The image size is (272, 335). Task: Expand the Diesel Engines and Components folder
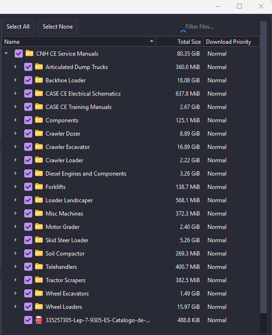pyautogui.click(x=16, y=173)
